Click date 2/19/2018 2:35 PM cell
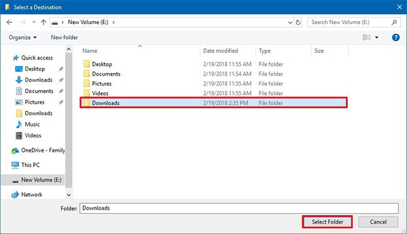This screenshot has height=234, width=407. pos(226,103)
